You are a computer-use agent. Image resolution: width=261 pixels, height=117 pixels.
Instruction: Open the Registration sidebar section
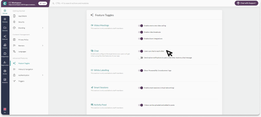click(x=5, y=63)
